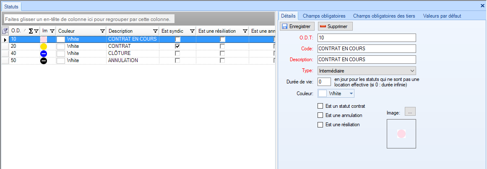This screenshot has height=169, width=487.
Task: Click the white color swatch in row 20
Action: pyautogui.click(x=61, y=46)
